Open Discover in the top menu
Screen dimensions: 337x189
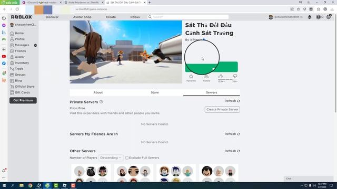coord(52,17)
